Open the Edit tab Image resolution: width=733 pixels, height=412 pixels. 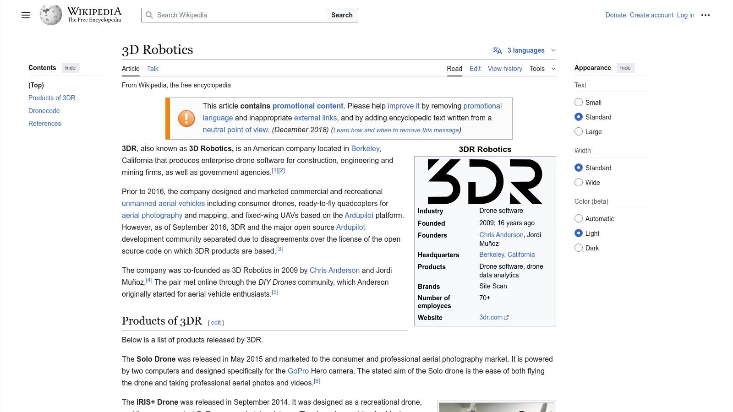pyautogui.click(x=475, y=69)
